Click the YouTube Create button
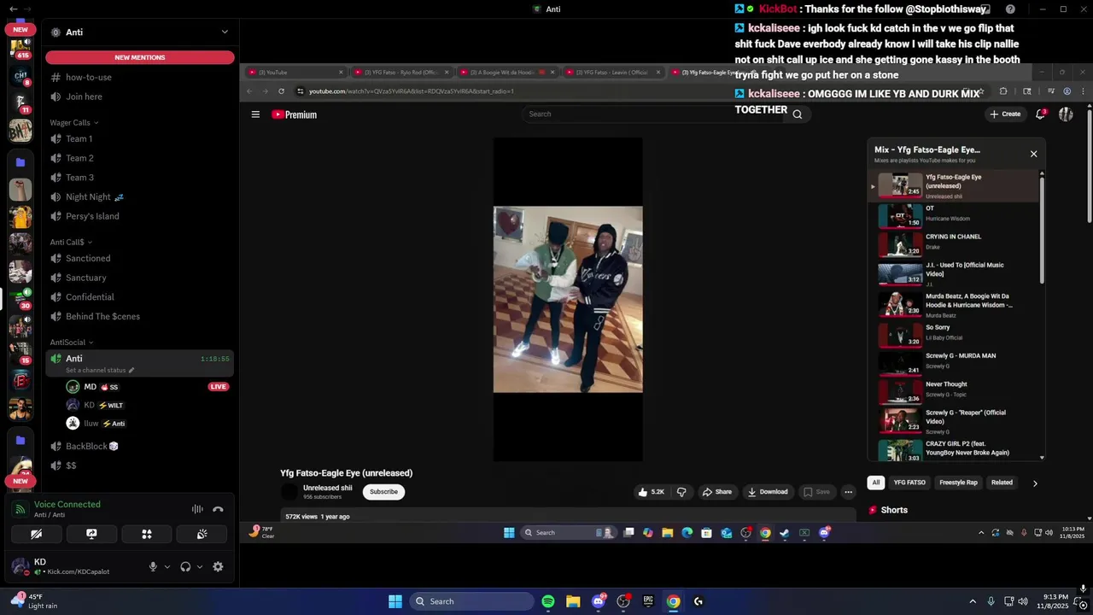 pos(1005,114)
